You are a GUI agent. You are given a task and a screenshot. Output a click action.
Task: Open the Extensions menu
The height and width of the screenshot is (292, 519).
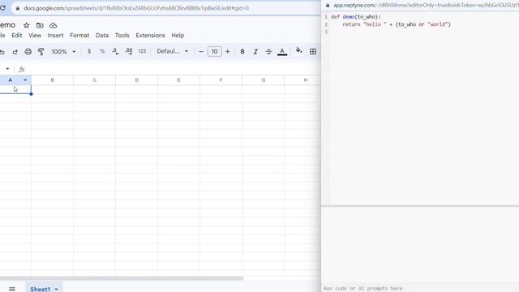pyautogui.click(x=150, y=35)
